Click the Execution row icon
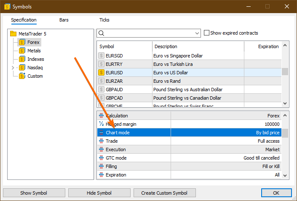Image resolution: width=297 pixels, height=201 pixels. 102,149
